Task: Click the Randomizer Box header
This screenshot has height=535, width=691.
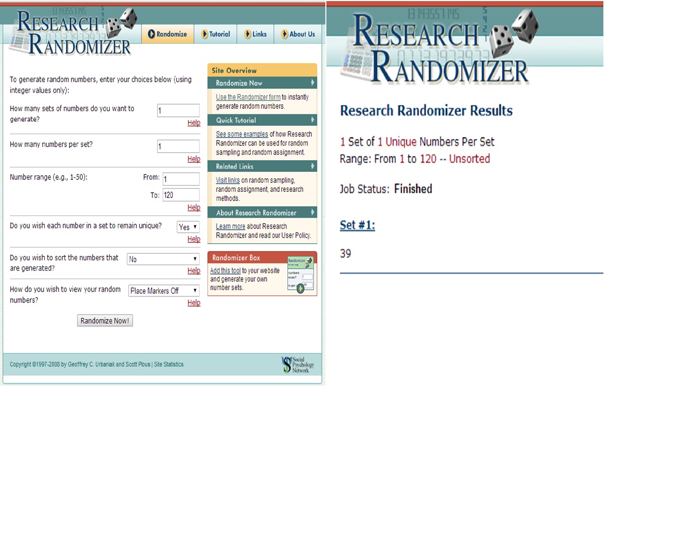Action: tap(262, 257)
